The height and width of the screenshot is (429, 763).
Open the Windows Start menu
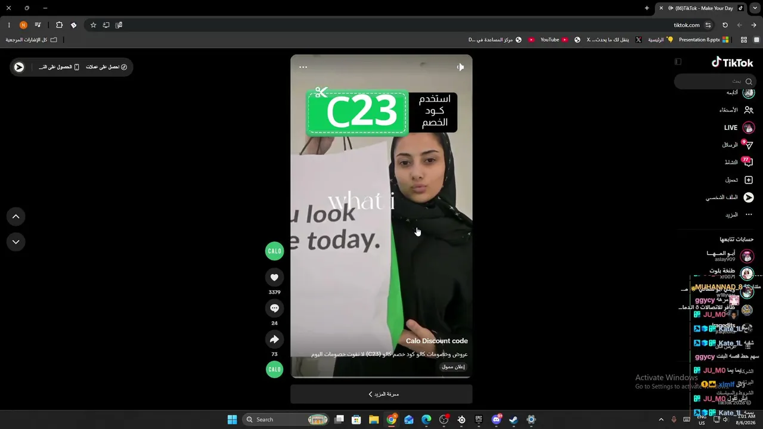click(232, 419)
